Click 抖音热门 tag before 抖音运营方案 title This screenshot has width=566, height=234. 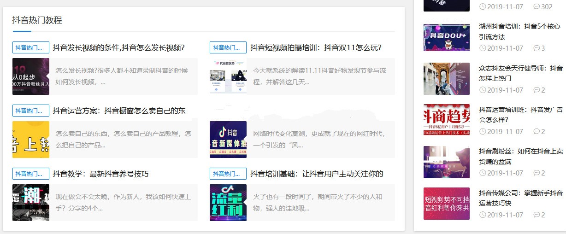(31, 111)
